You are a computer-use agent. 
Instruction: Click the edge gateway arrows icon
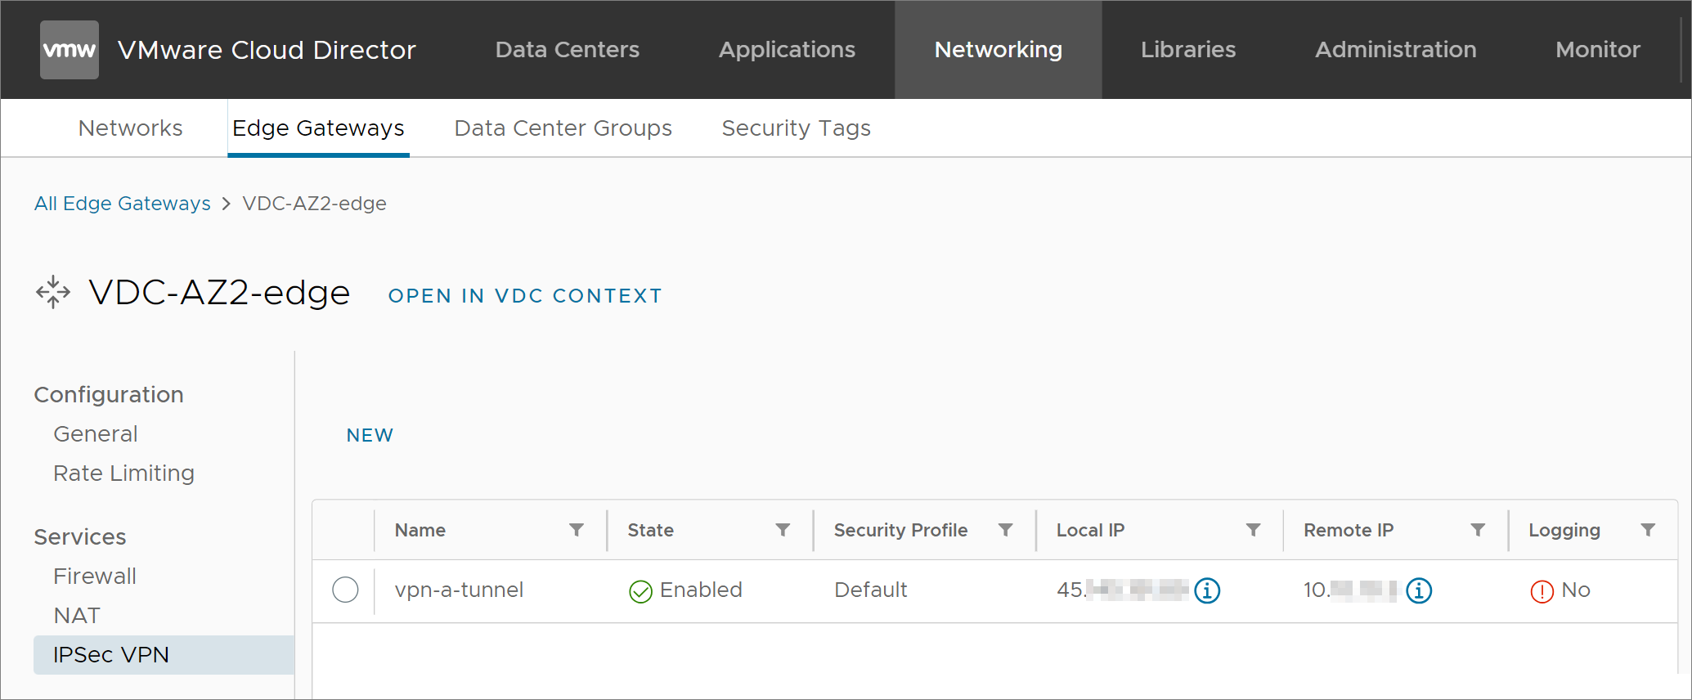53,292
